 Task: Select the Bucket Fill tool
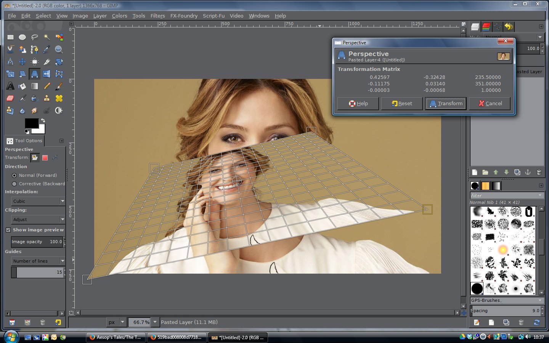22,86
